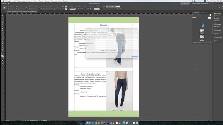
Task: Click the Страницы button in right dock
Action: tap(218, 14)
